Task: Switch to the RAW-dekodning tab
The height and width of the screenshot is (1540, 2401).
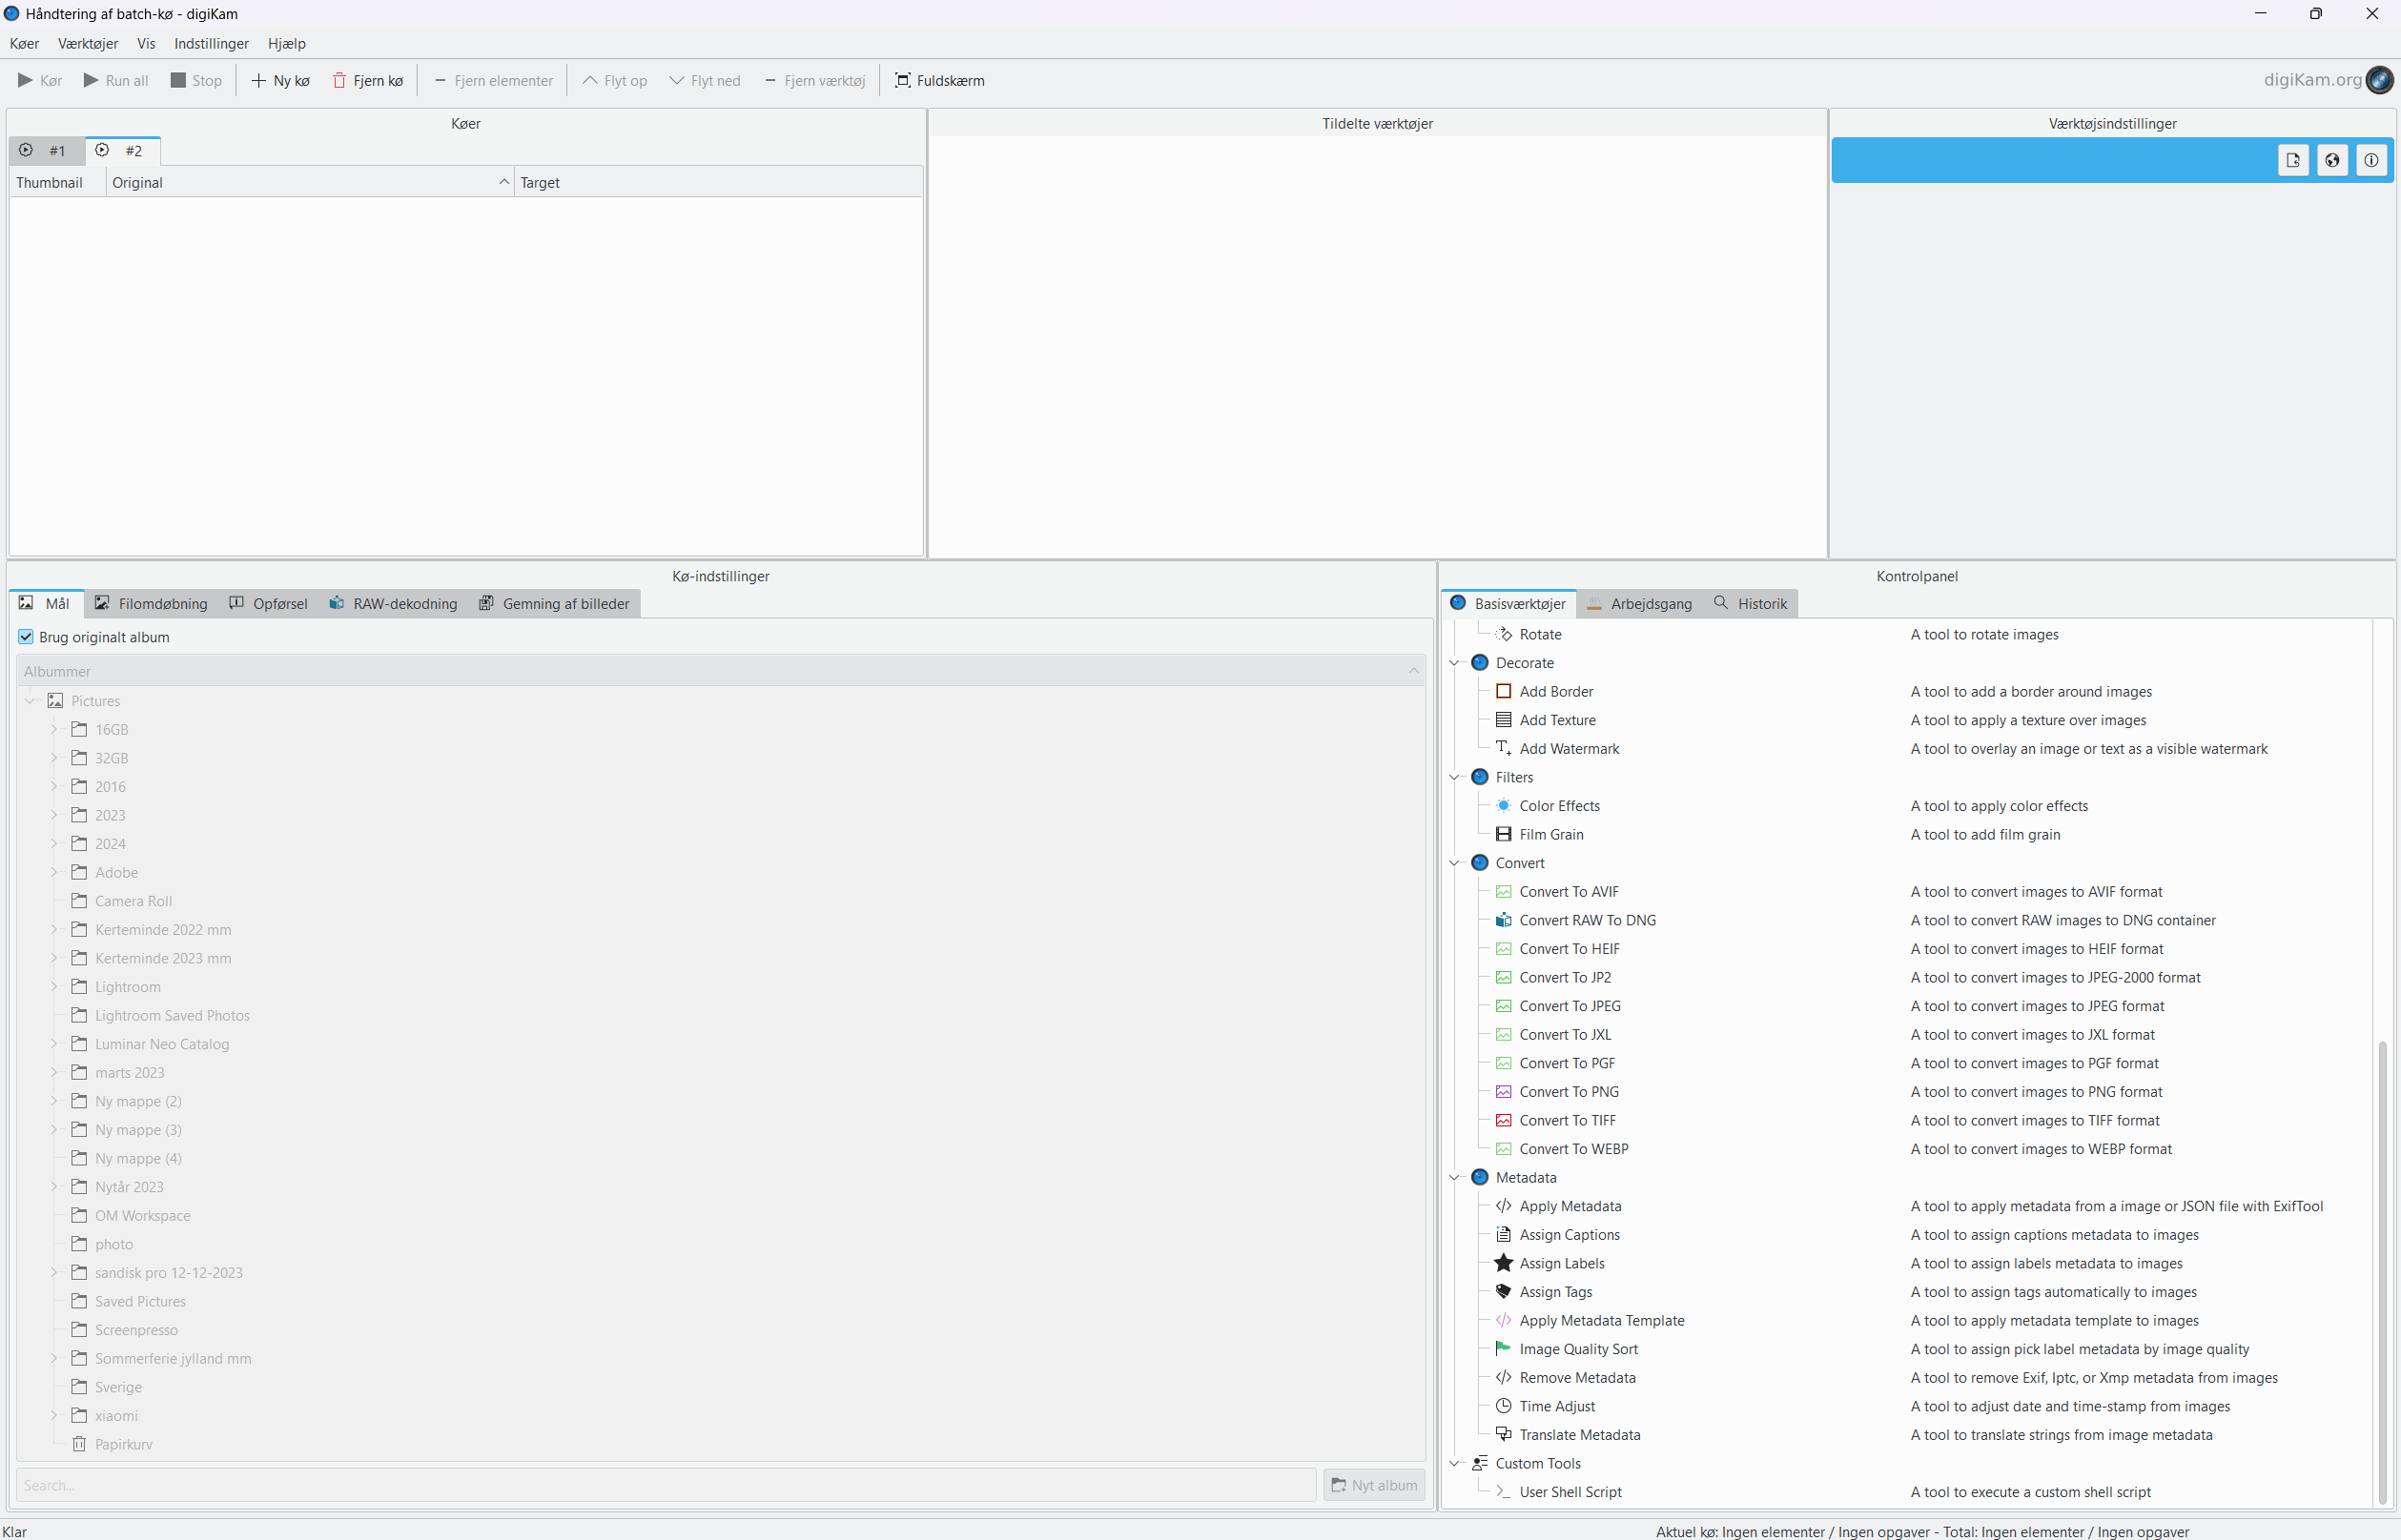Action: [x=393, y=604]
